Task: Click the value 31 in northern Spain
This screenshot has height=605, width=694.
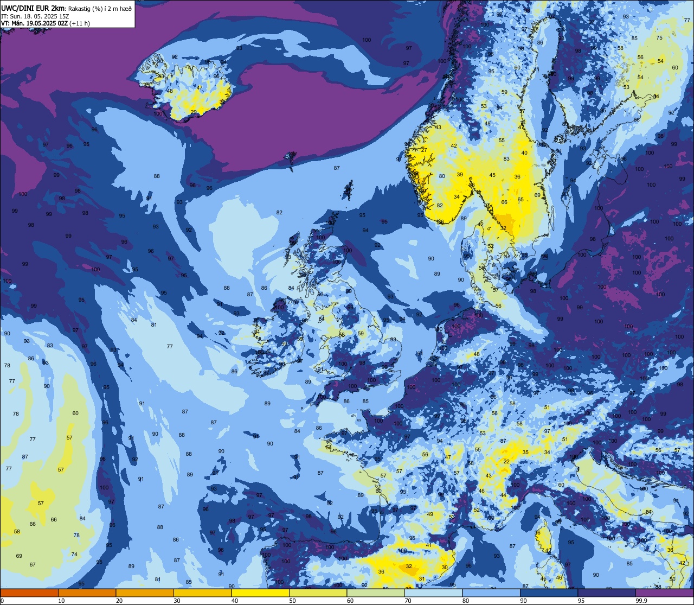Action: [422, 579]
